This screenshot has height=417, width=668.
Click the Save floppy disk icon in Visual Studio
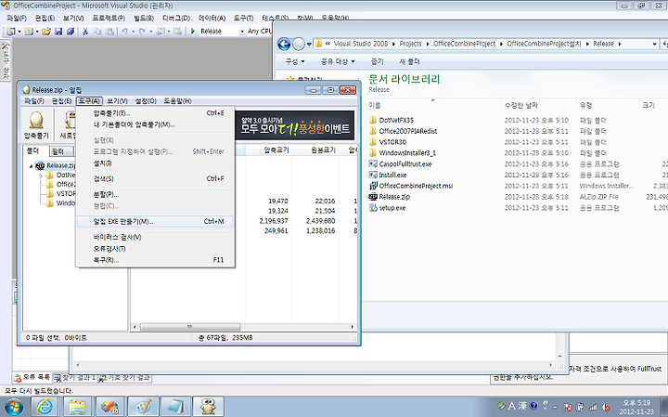58,32
